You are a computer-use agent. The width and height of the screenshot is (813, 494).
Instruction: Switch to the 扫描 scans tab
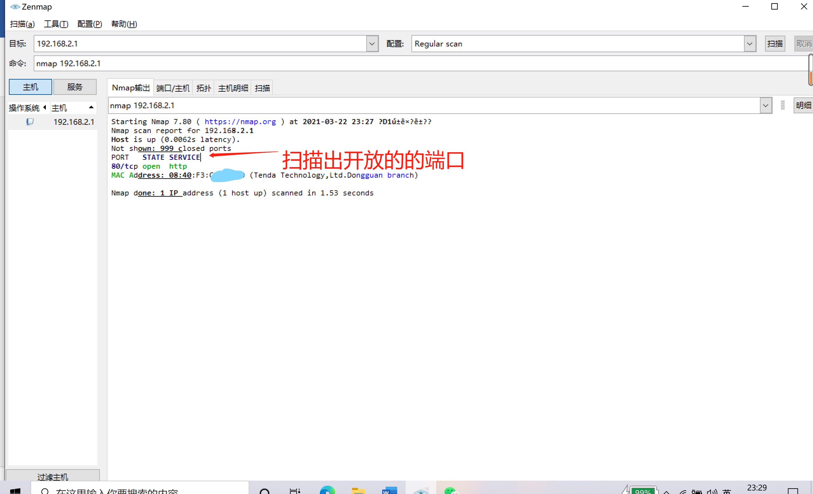pos(262,88)
